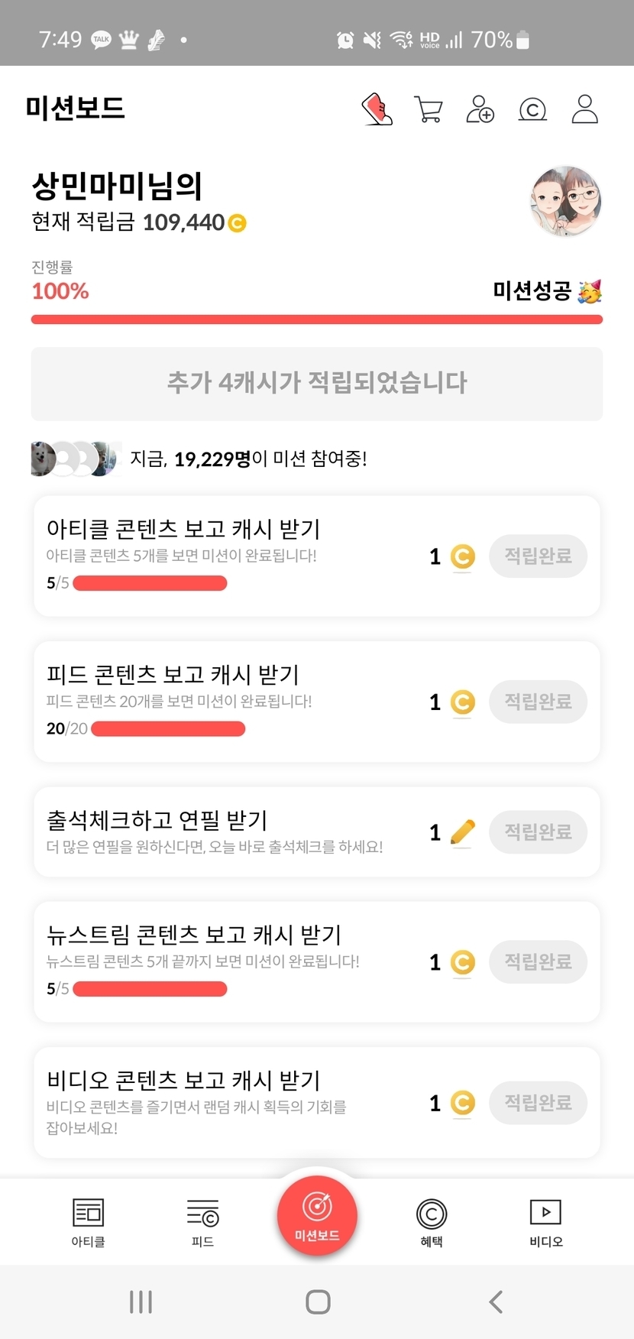634x1339 pixels.
Task: Open the cash coin icon in header
Action: pyautogui.click(x=532, y=110)
